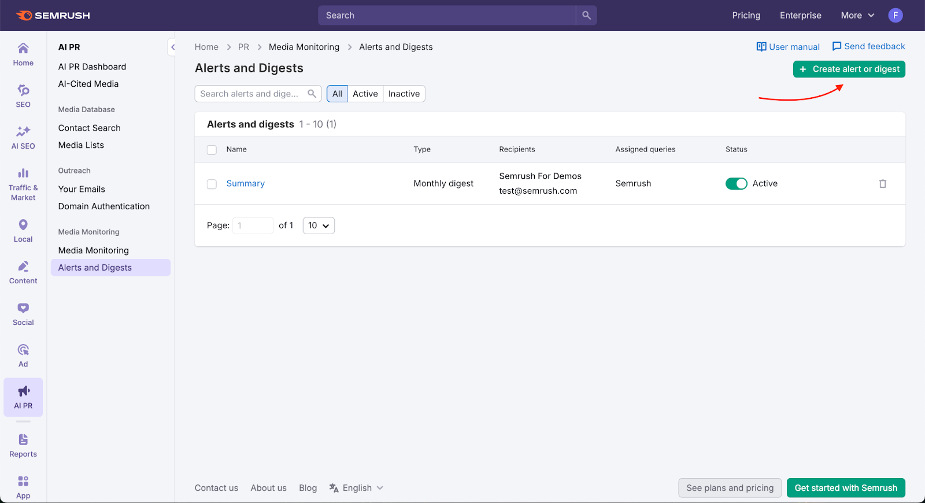Filter by the Inactive tab
The width and height of the screenshot is (925, 503).
tap(404, 94)
